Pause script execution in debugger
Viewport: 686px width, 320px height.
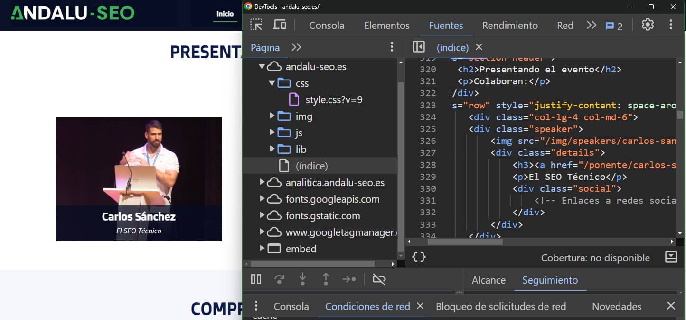pyautogui.click(x=256, y=279)
